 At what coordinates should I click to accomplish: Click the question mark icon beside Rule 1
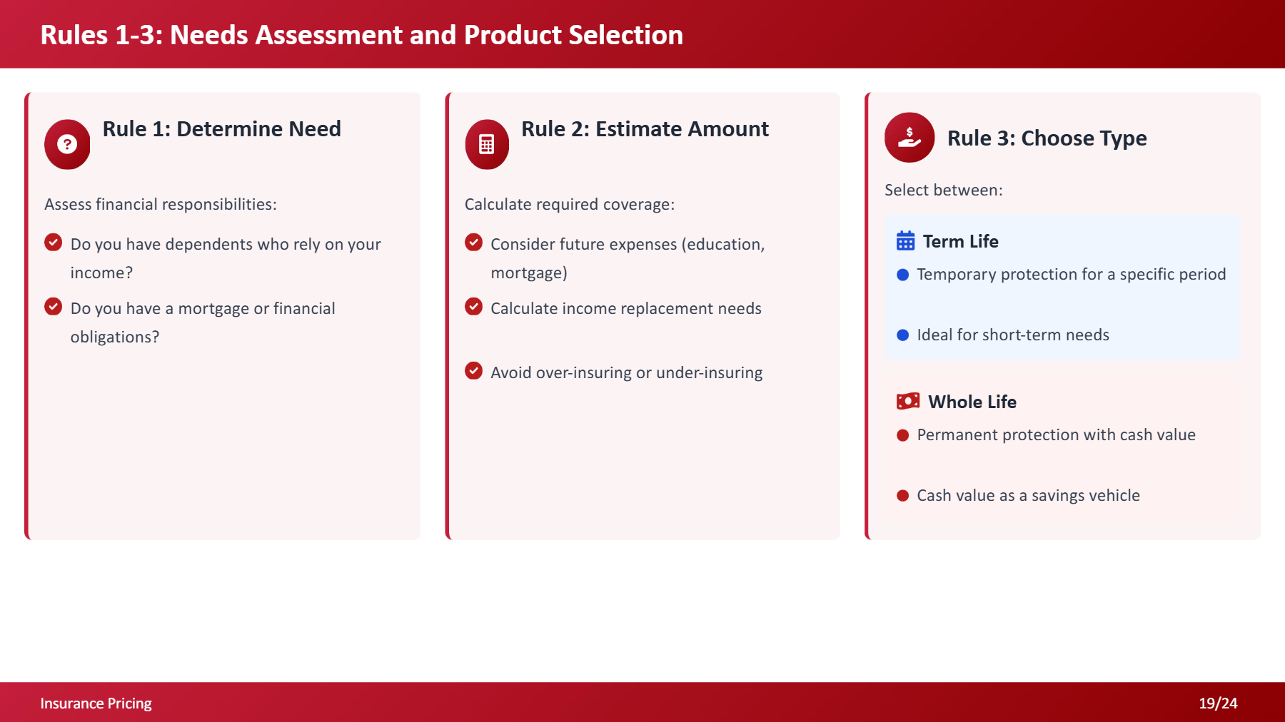[x=67, y=144]
